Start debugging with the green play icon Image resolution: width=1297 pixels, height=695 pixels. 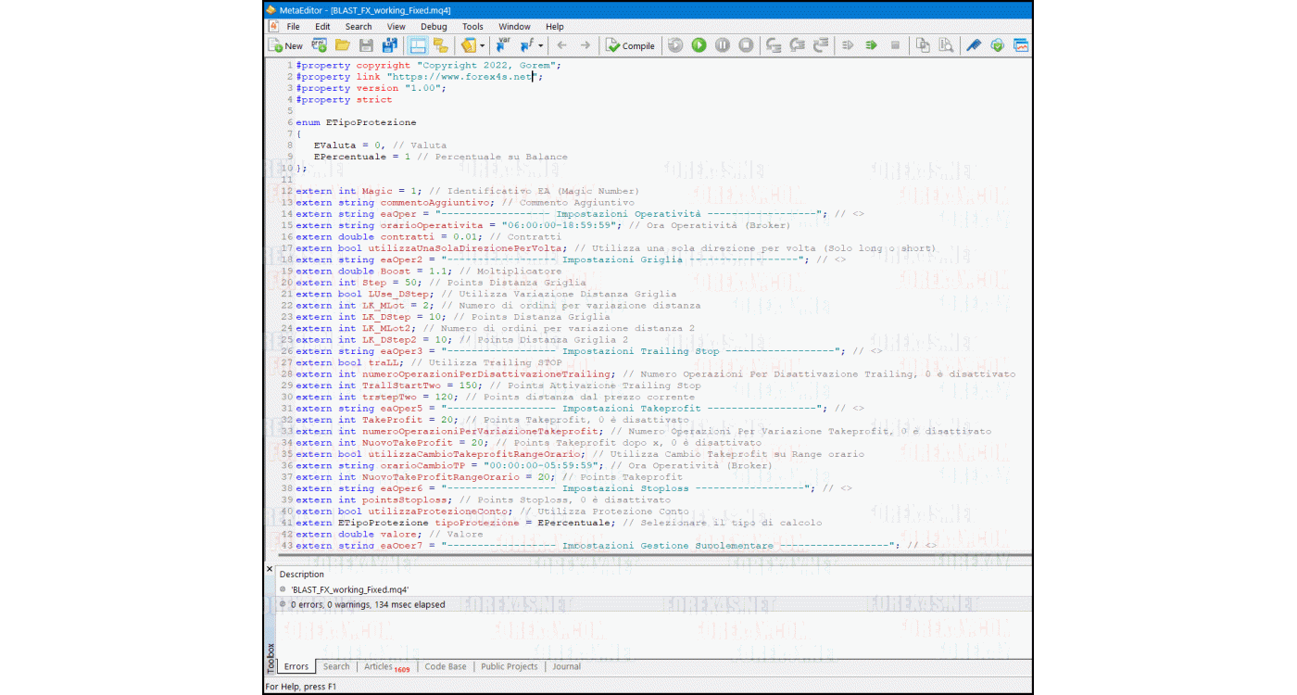pos(698,44)
